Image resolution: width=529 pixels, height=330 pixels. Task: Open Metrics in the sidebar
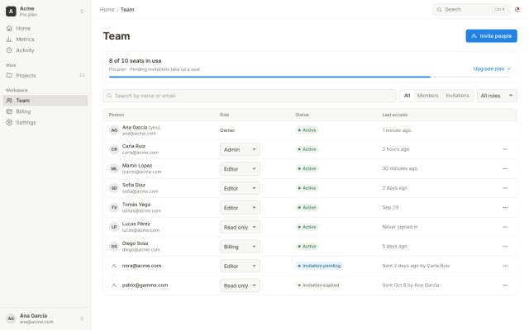45,40
